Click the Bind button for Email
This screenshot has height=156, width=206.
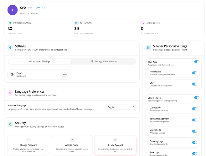pyautogui.click(x=65, y=74)
